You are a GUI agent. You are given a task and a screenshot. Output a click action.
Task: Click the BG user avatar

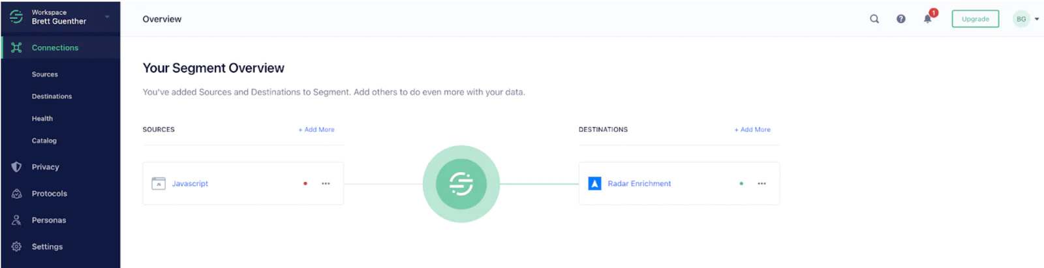[x=1021, y=19]
